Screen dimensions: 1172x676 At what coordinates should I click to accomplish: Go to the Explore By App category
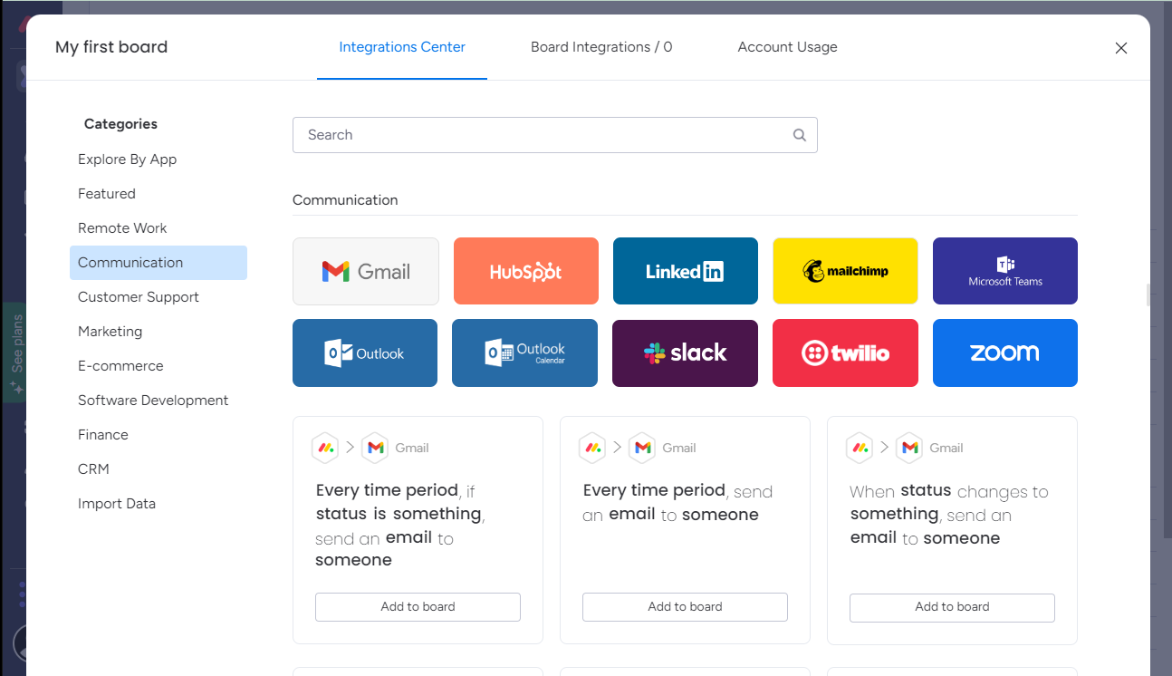[x=128, y=159]
